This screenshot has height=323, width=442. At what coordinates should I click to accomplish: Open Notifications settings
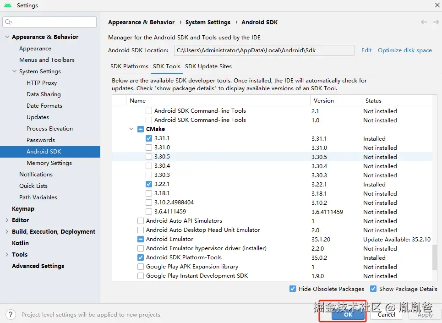pos(36,175)
